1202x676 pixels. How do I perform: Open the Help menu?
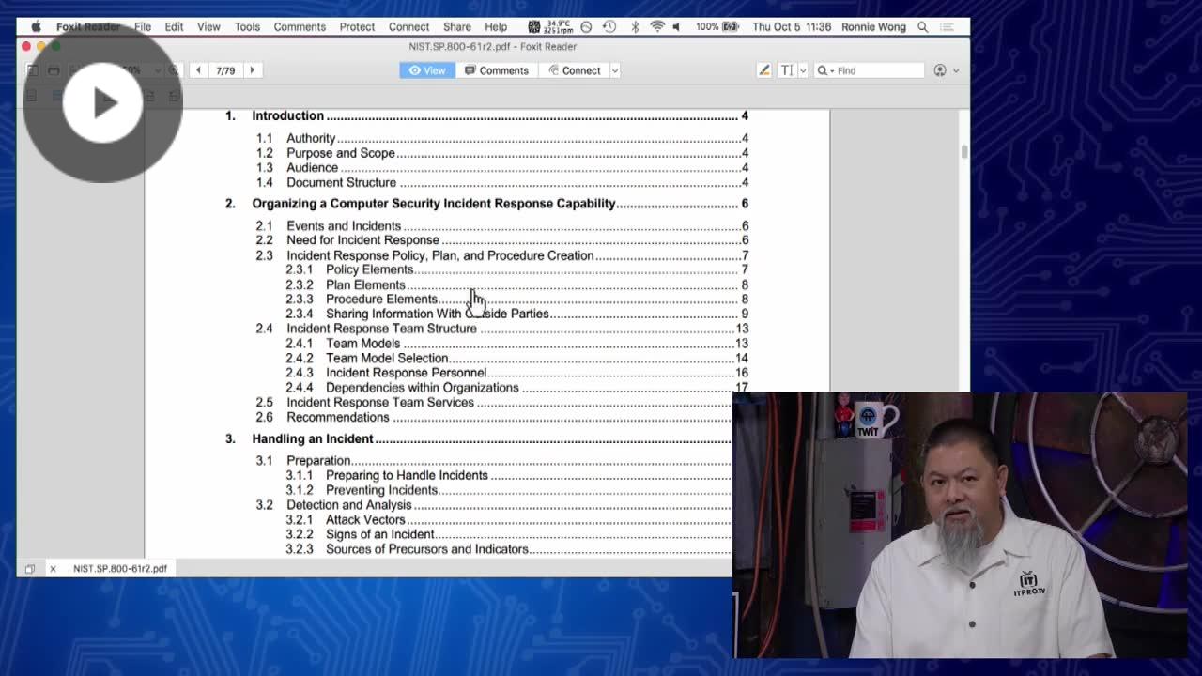click(x=496, y=26)
